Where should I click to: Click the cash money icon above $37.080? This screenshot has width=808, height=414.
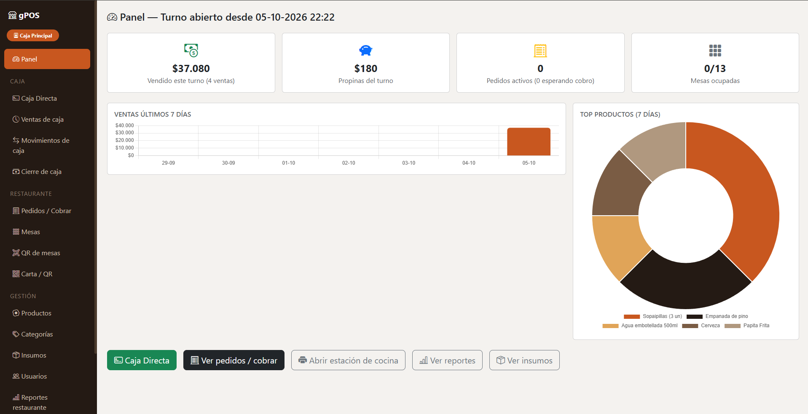[191, 51]
